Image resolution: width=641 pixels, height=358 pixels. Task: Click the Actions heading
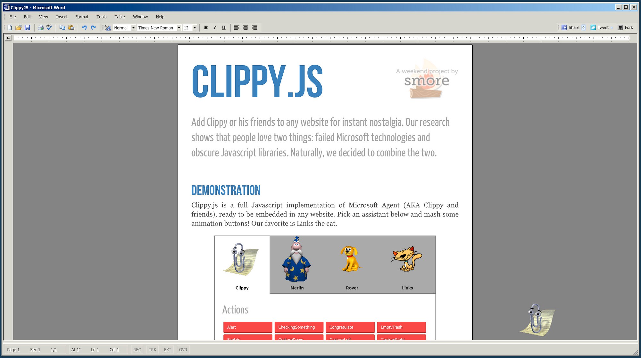tap(235, 310)
